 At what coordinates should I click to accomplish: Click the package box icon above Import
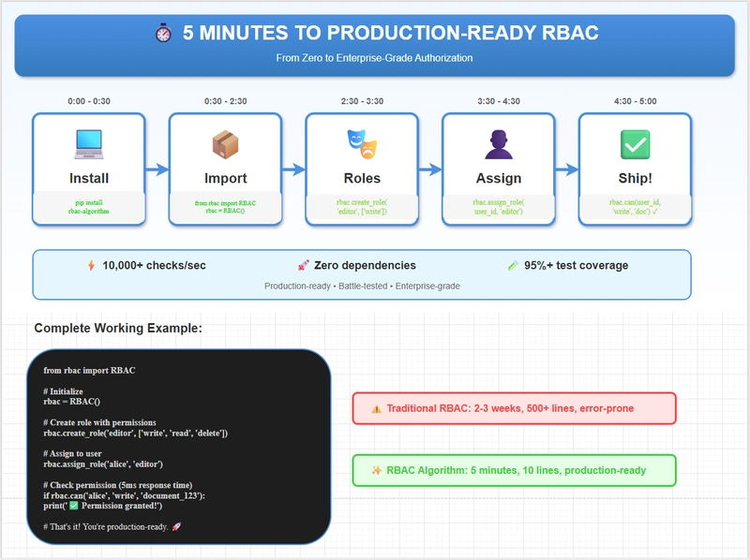pyautogui.click(x=226, y=143)
